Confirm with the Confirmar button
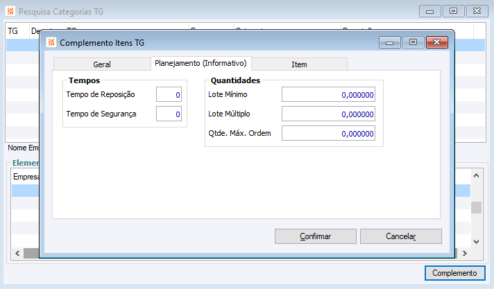This screenshot has width=494, height=289. tap(316, 236)
